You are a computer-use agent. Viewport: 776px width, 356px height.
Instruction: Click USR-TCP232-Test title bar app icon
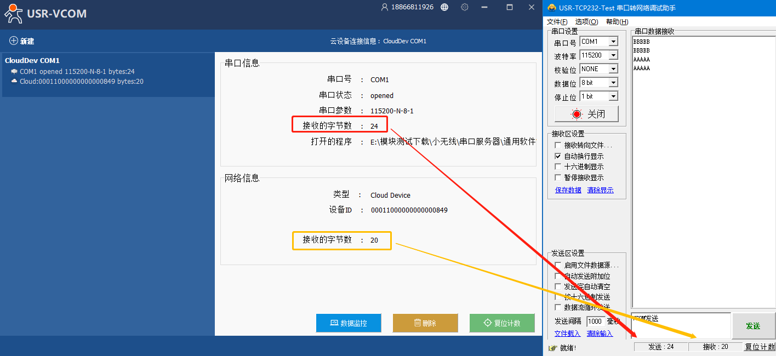[x=551, y=8]
